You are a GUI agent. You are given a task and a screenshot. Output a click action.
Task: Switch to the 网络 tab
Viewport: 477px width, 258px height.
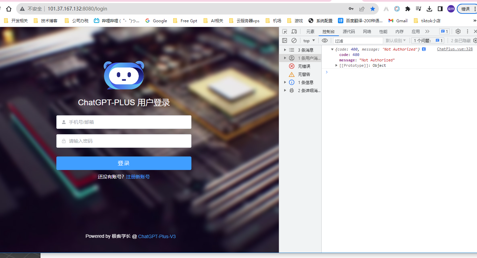tap(367, 31)
